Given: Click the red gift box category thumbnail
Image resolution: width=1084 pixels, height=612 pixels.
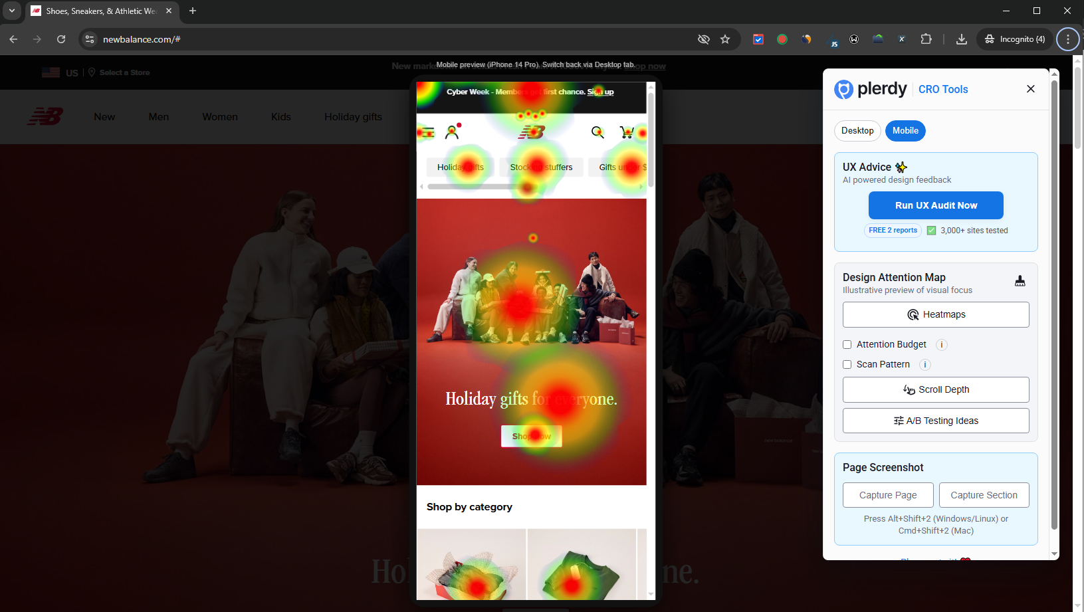Looking at the screenshot, I should click(471, 565).
